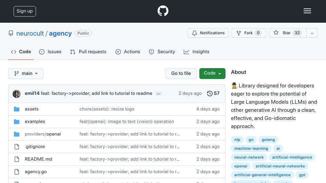This screenshot has height=183, width=326.
Task: Click the Notifications button
Action: pyautogui.click(x=208, y=33)
